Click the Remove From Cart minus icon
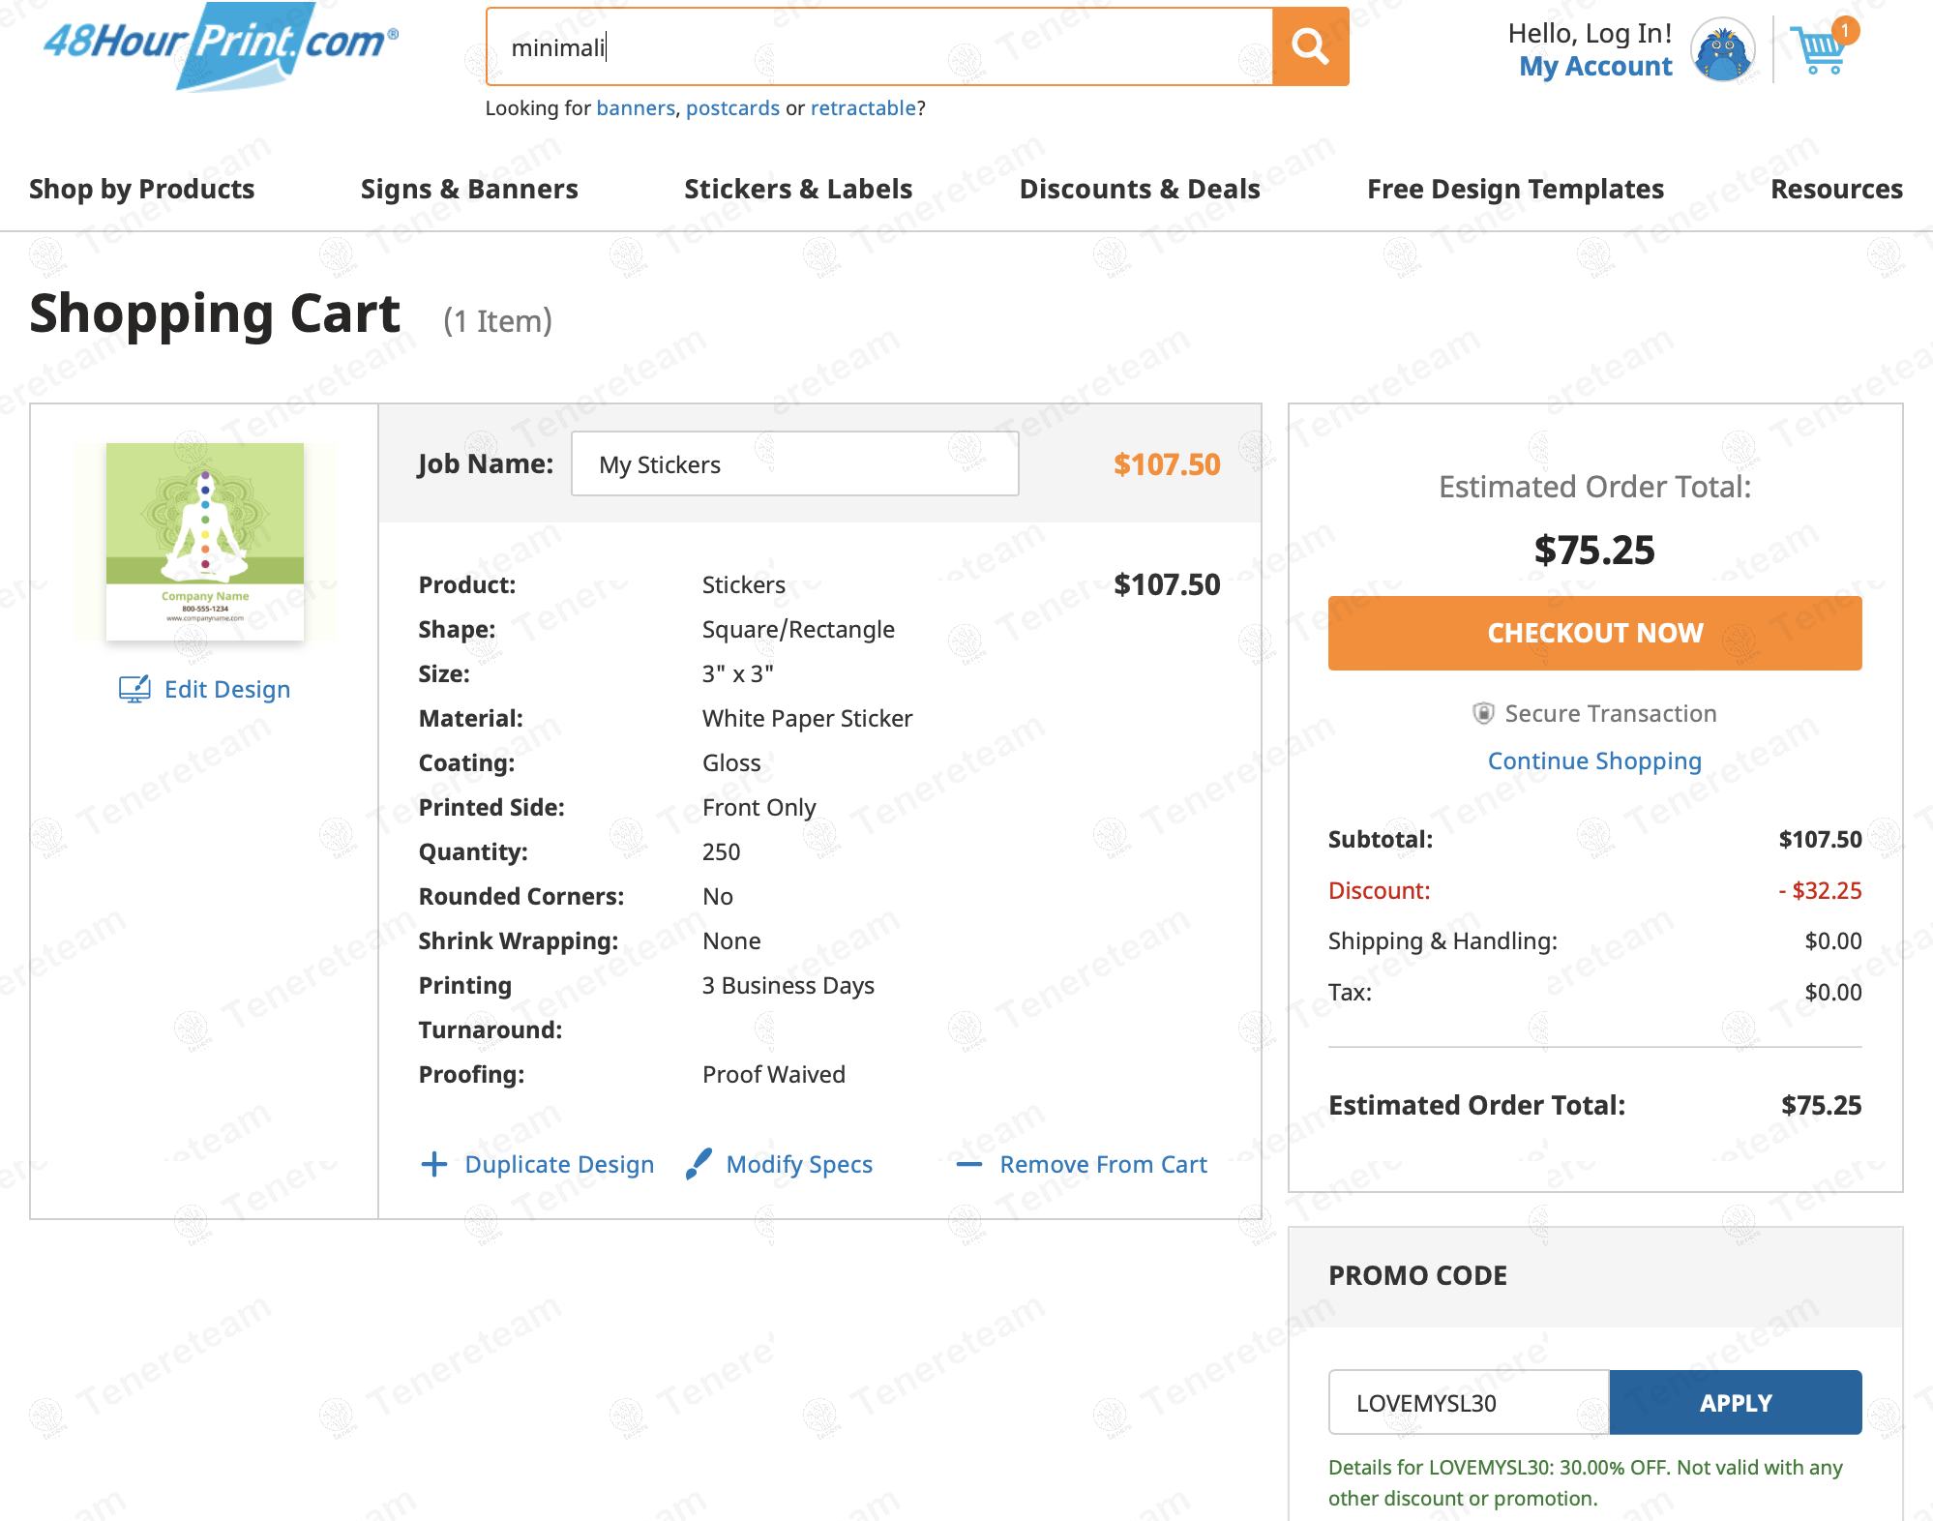 pyautogui.click(x=968, y=1164)
